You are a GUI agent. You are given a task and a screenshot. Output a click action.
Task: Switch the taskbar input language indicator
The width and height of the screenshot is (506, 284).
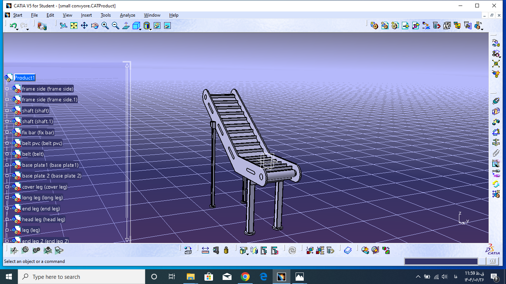click(455, 277)
